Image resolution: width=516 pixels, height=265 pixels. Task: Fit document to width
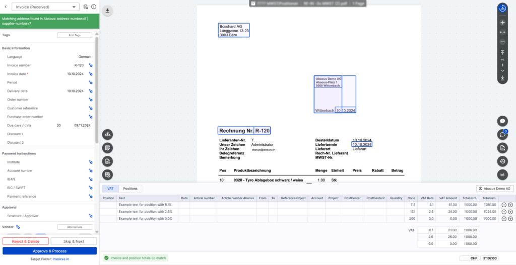(x=502, y=32)
